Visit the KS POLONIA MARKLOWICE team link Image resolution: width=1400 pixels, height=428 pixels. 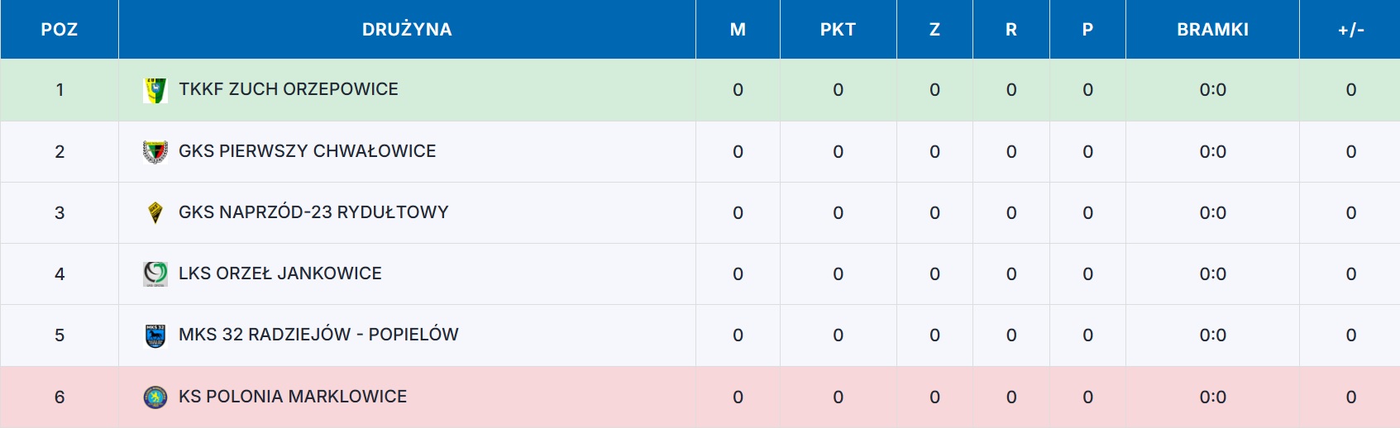[x=293, y=397]
